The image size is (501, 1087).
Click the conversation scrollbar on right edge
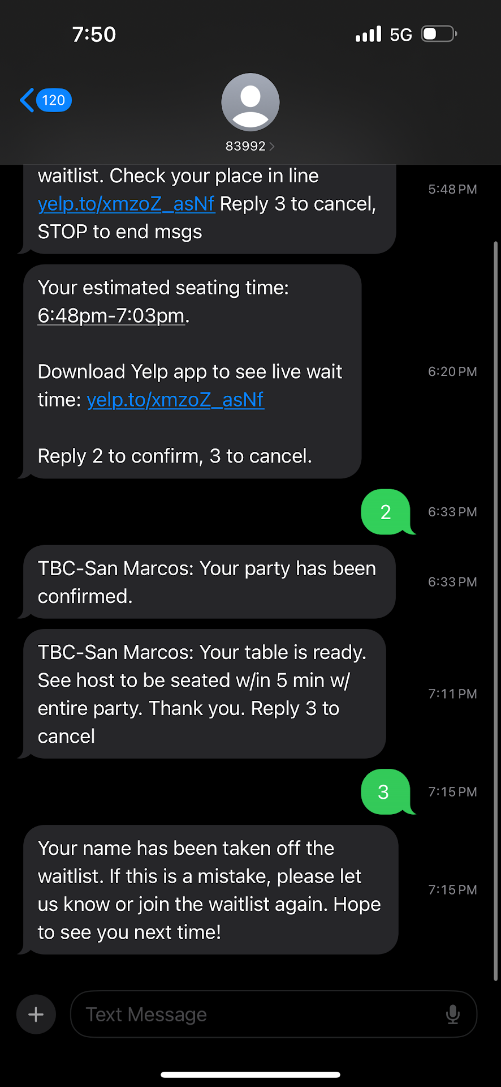495,611
